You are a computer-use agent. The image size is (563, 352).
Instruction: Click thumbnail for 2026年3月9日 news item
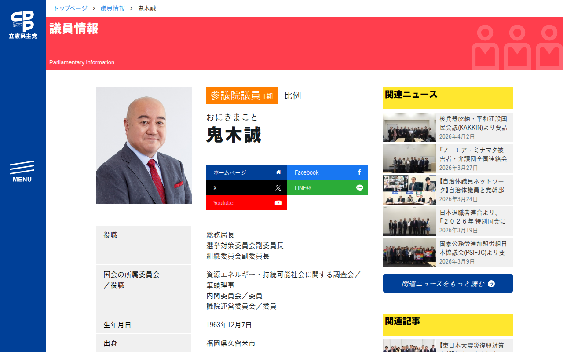coord(409,253)
